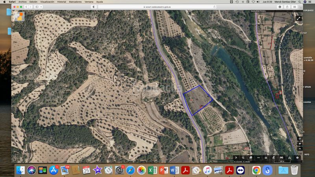Viewport: 315px width, 177px height.
Task: Open the Historial menu
Action: [x=62, y=2]
